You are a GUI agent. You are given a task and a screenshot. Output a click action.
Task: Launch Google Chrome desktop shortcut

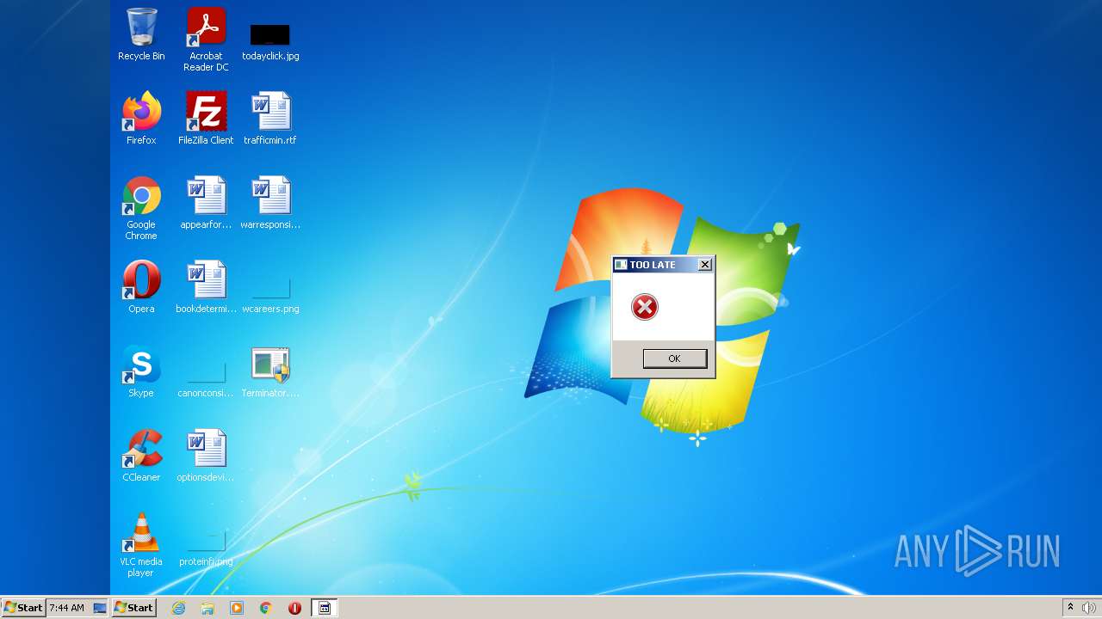click(141, 208)
